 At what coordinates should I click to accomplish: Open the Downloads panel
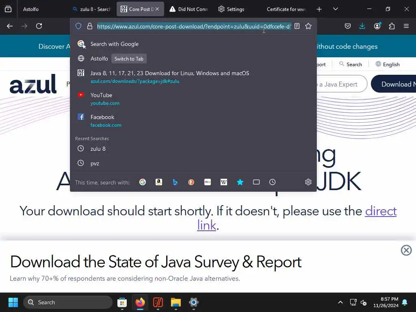point(362,26)
